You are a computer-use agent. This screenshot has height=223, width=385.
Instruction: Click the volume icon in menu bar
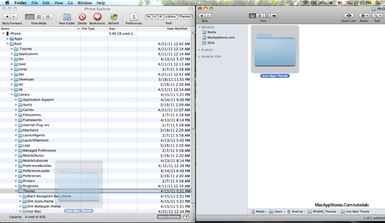point(331,3)
